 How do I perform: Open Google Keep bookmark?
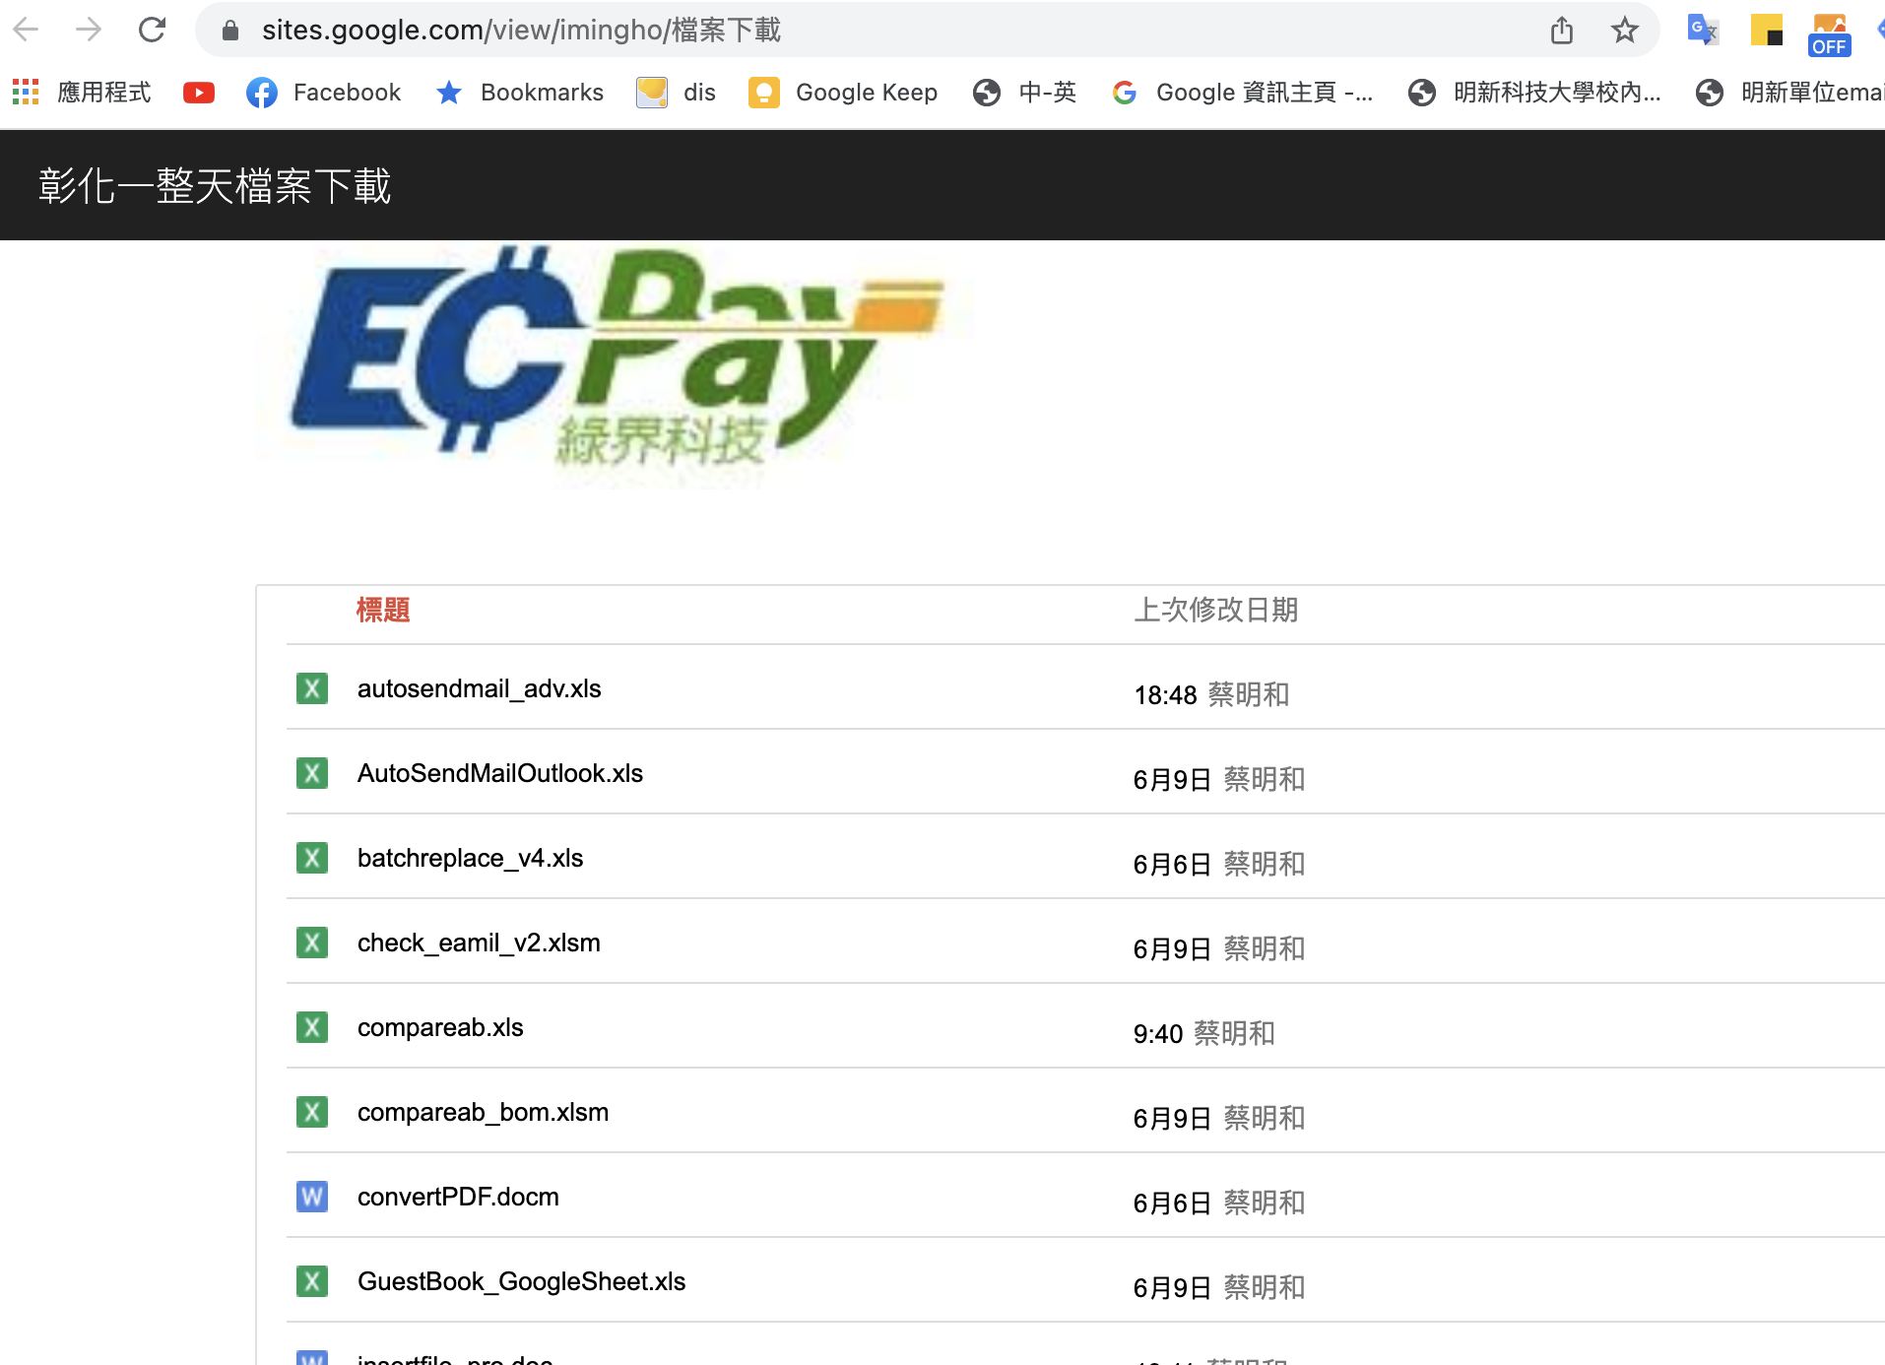(x=843, y=93)
